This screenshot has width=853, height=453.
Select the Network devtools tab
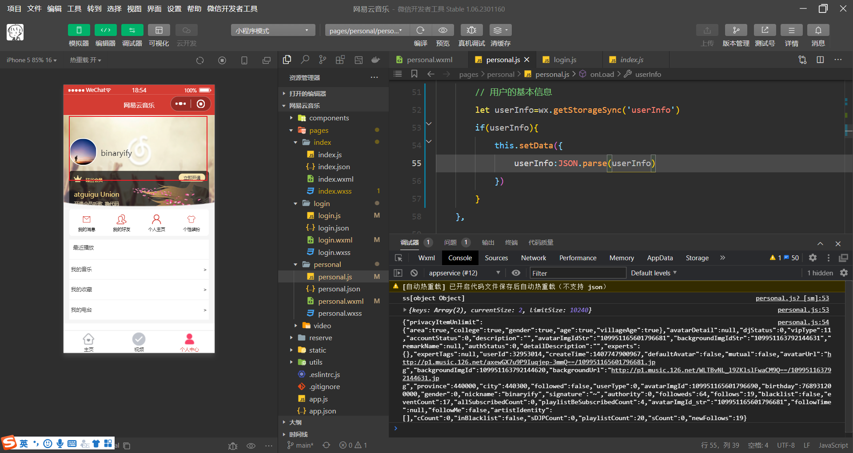point(534,258)
